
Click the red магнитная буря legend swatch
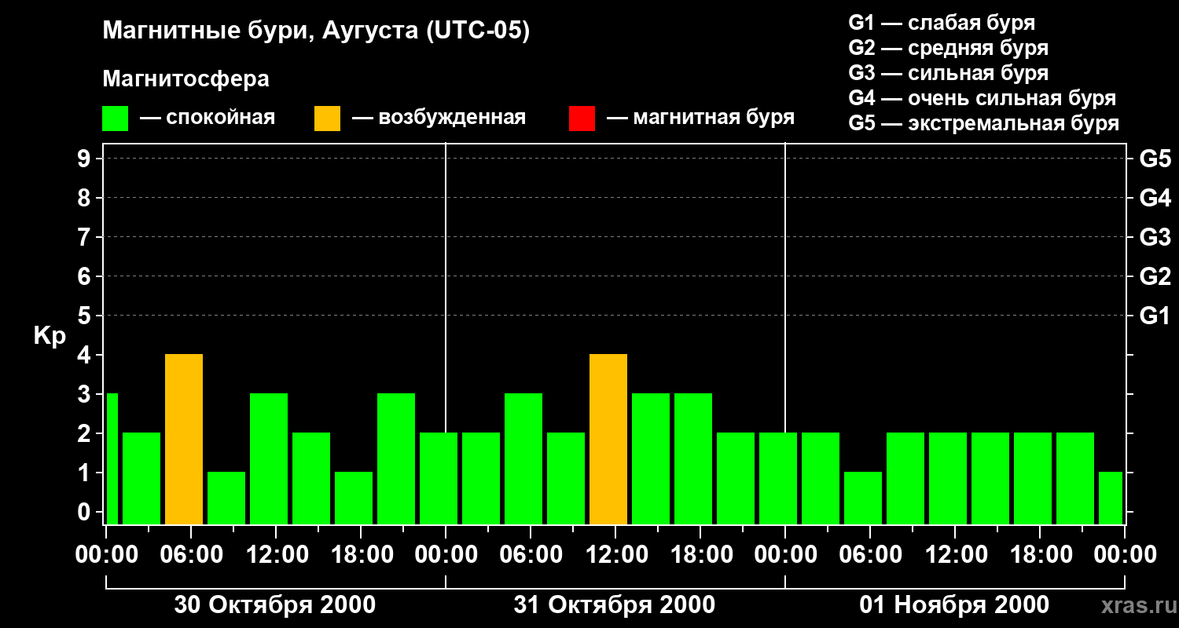(582, 119)
